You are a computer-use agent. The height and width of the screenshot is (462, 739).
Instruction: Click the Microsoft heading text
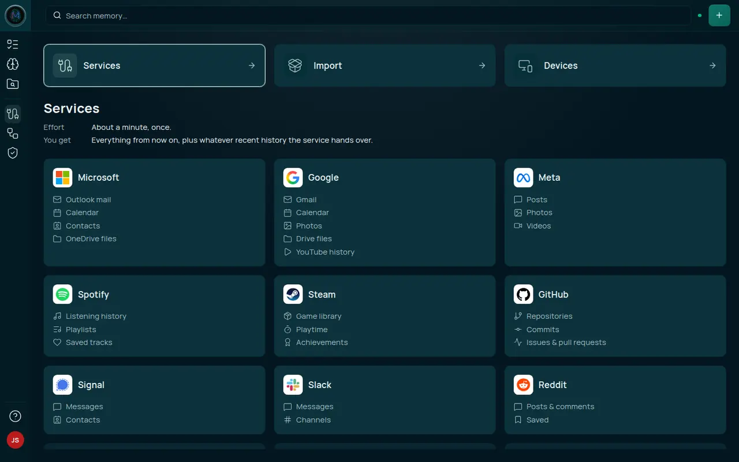(x=99, y=178)
